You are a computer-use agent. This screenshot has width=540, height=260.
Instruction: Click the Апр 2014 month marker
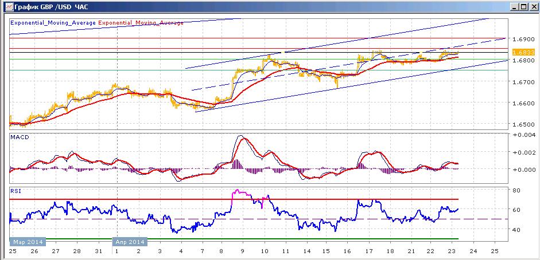pyautogui.click(x=130, y=242)
